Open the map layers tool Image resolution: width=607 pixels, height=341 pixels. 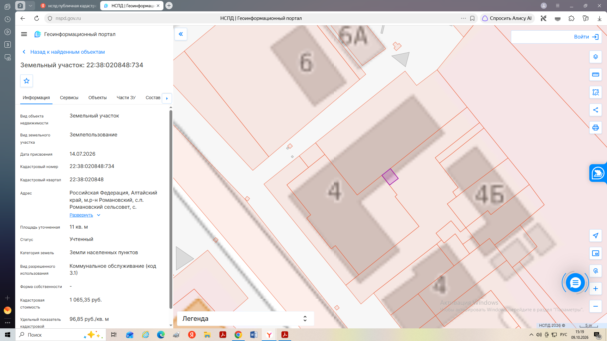pyautogui.click(x=596, y=57)
